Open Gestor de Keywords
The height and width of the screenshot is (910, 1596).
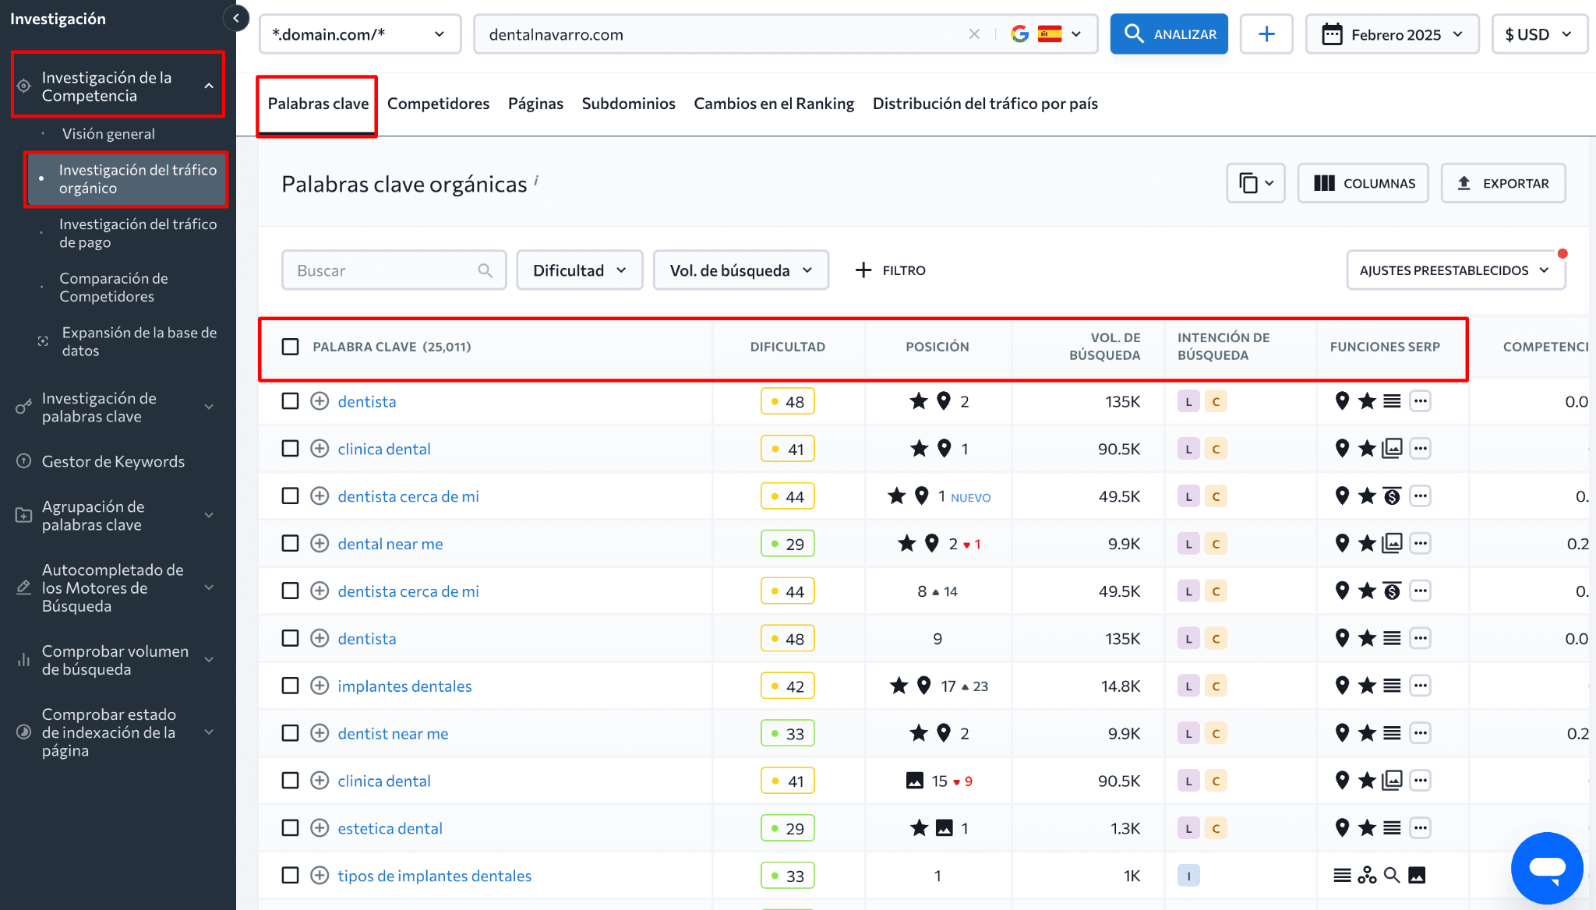(x=113, y=461)
